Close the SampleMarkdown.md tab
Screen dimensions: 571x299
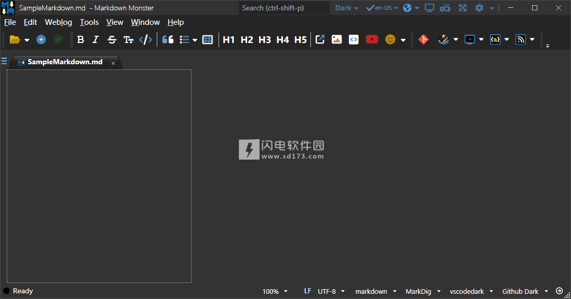click(113, 63)
